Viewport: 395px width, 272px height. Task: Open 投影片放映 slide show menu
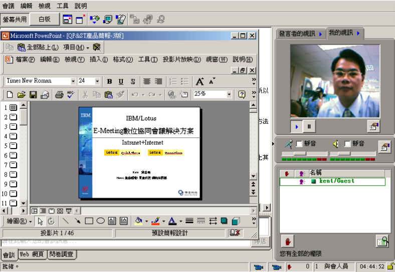pos(181,60)
